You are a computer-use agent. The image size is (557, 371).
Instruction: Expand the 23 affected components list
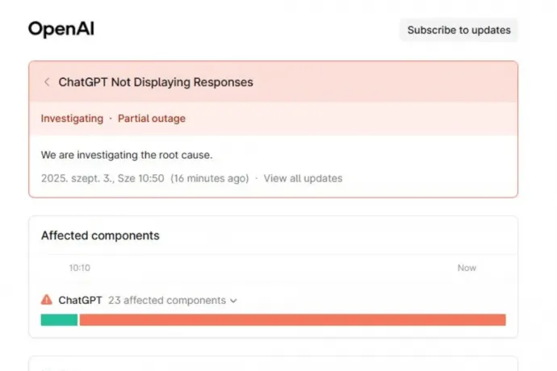167,300
